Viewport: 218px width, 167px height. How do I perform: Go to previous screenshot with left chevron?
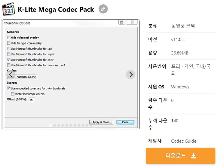(11, 75)
